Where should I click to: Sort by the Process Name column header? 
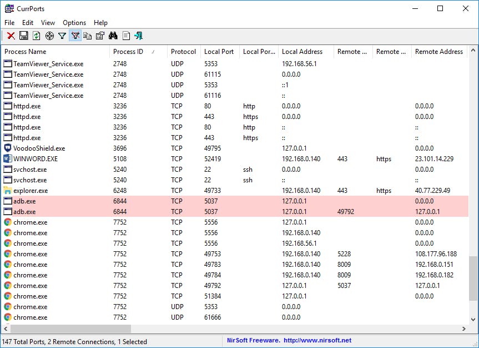coord(56,52)
